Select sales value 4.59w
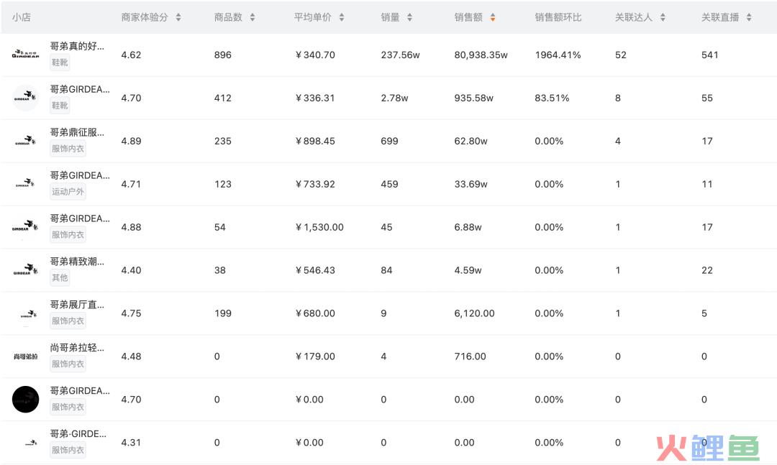Screen dimensions: 777x465 click(x=468, y=270)
